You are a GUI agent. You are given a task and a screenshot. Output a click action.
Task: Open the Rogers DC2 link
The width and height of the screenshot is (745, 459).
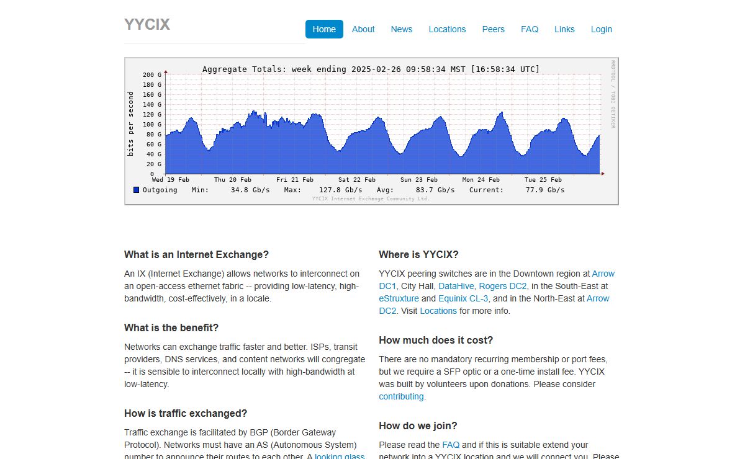click(503, 286)
